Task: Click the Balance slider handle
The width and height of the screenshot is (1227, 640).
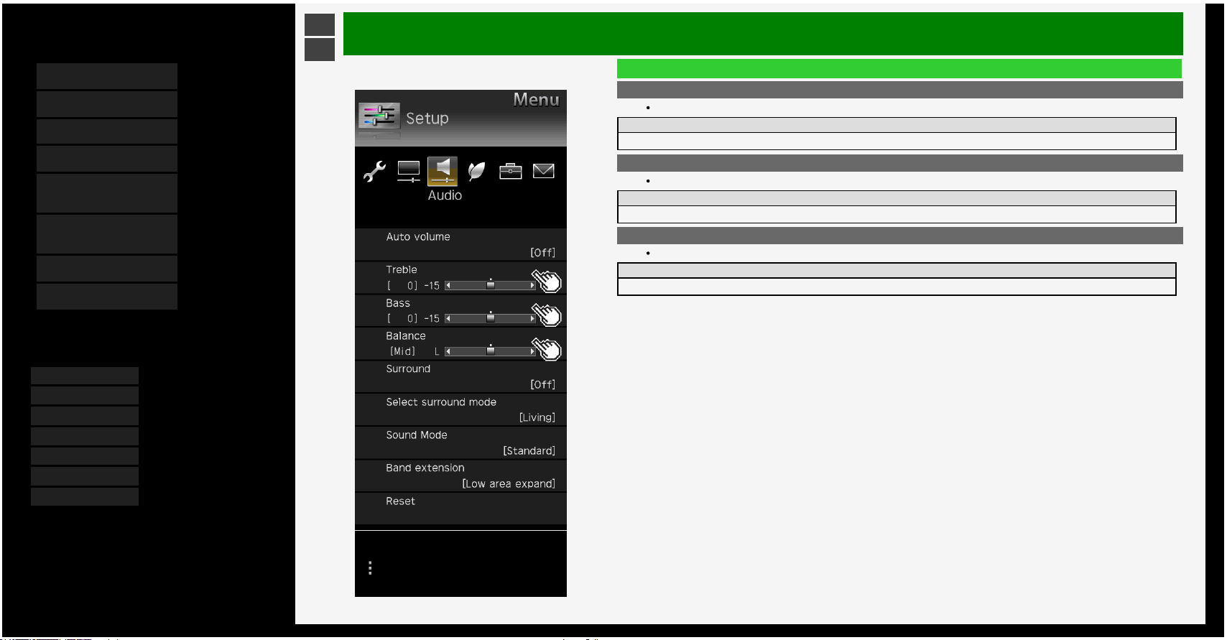Action: point(491,351)
